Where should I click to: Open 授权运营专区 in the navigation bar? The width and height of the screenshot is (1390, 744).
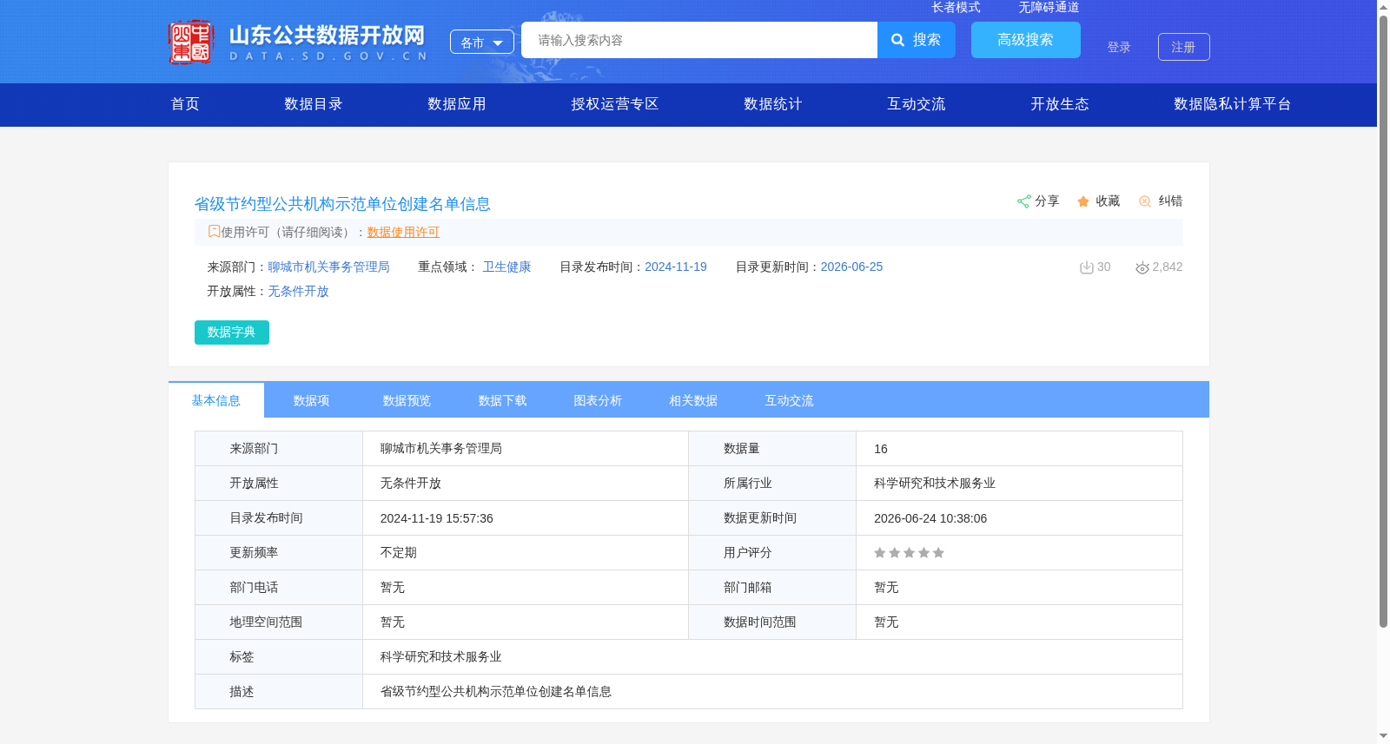615,104
